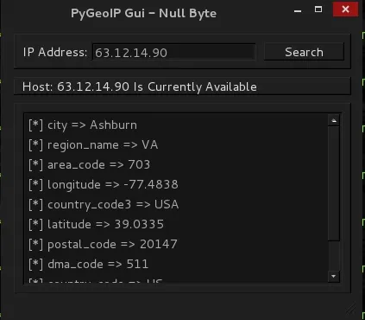Select the latitude => 39.0335 entry
The width and height of the screenshot is (365, 320).
[x=96, y=225]
